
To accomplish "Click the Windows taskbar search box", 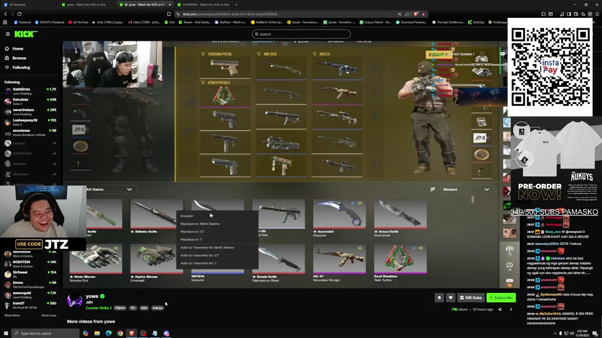I will [45, 333].
